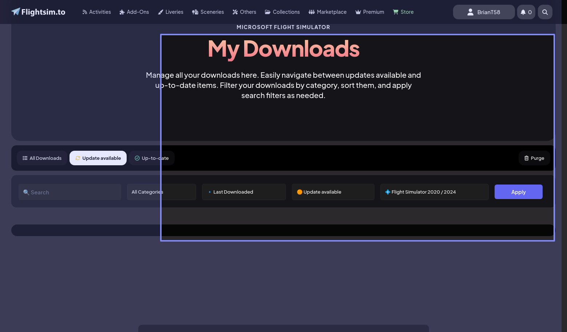This screenshot has width=567, height=332.
Task: Open the search magnifier icon in header
Action: [545, 12]
